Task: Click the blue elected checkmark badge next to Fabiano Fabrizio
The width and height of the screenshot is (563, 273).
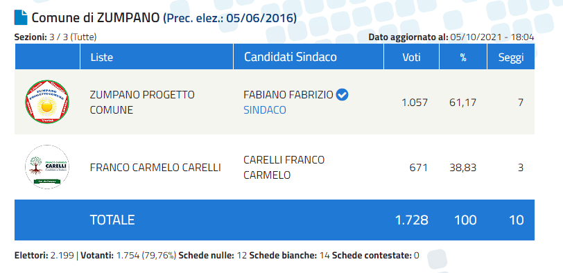Action: tap(343, 95)
